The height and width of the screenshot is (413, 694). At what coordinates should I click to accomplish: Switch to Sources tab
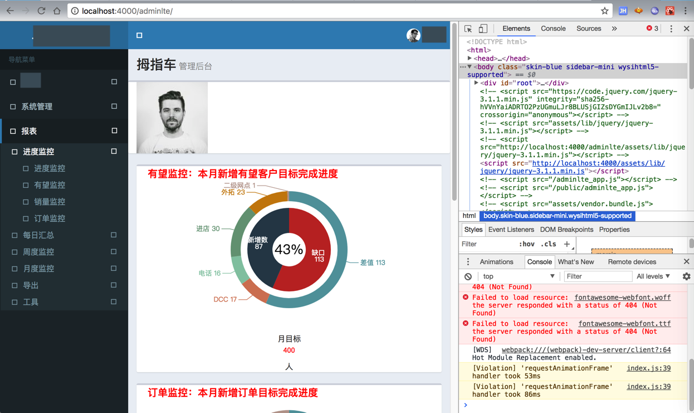click(x=589, y=28)
